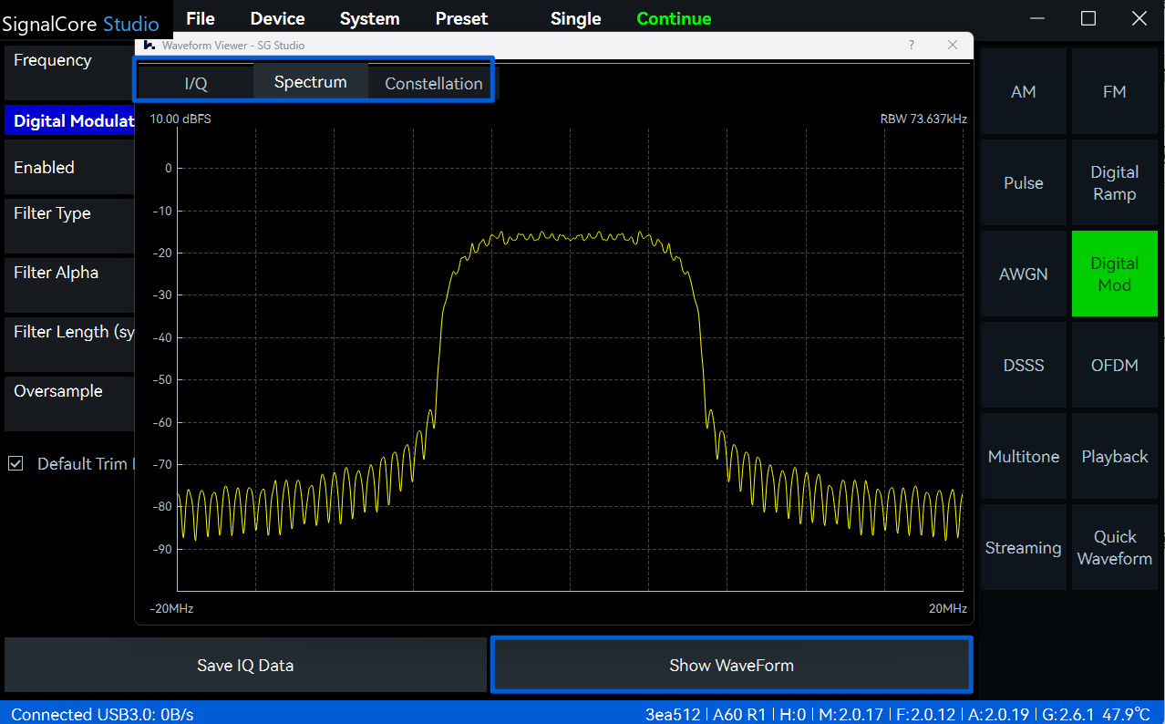Select the DSSS mode button
Viewport: 1165px width, 724px height.
pos(1024,365)
